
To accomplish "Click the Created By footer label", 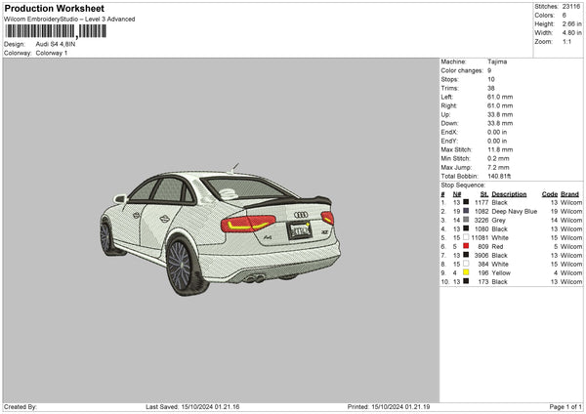I will tap(21, 407).
